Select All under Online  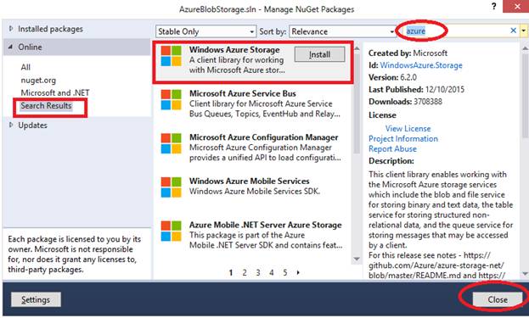click(x=25, y=67)
